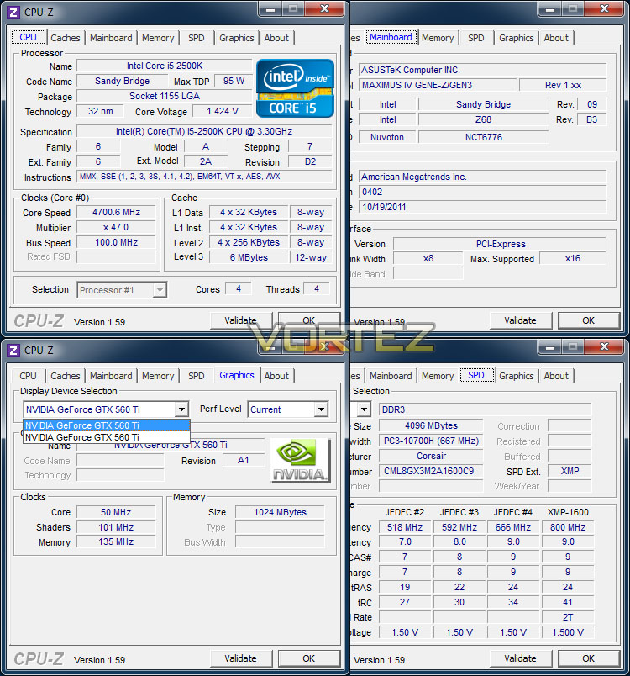Screen dimensions: 630x676
Task: Open the display device dropdown arrow
Action: pos(181,409)
